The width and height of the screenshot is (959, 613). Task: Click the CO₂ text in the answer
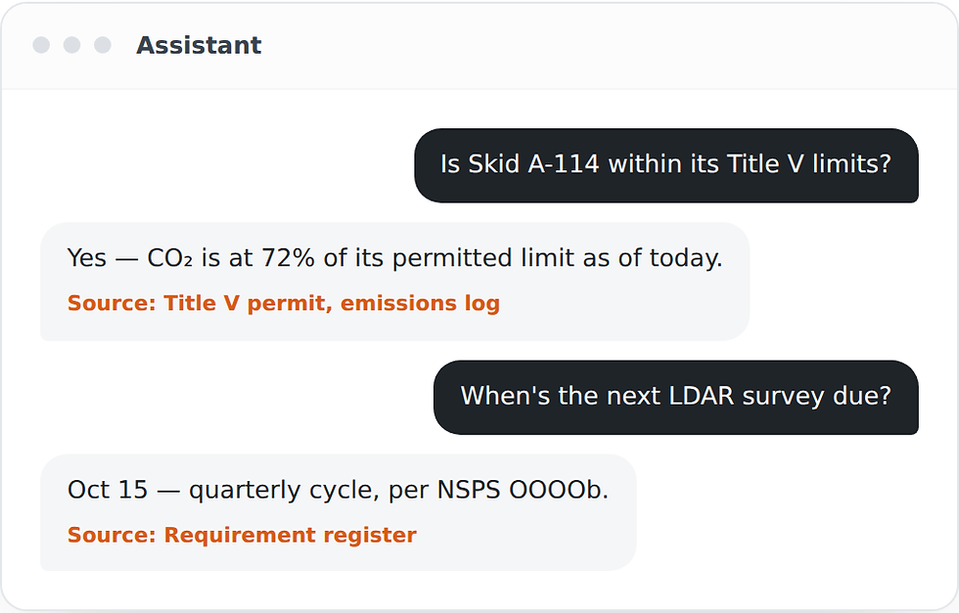pyautogui.click(x=170, y=258)
